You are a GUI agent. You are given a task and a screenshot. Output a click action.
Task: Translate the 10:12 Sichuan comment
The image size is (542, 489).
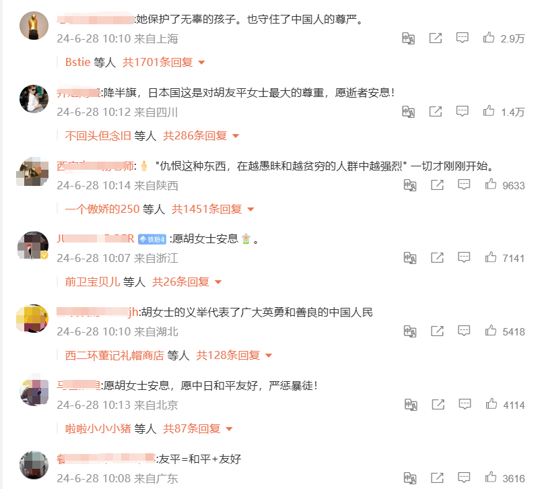[x=408, y=112]
